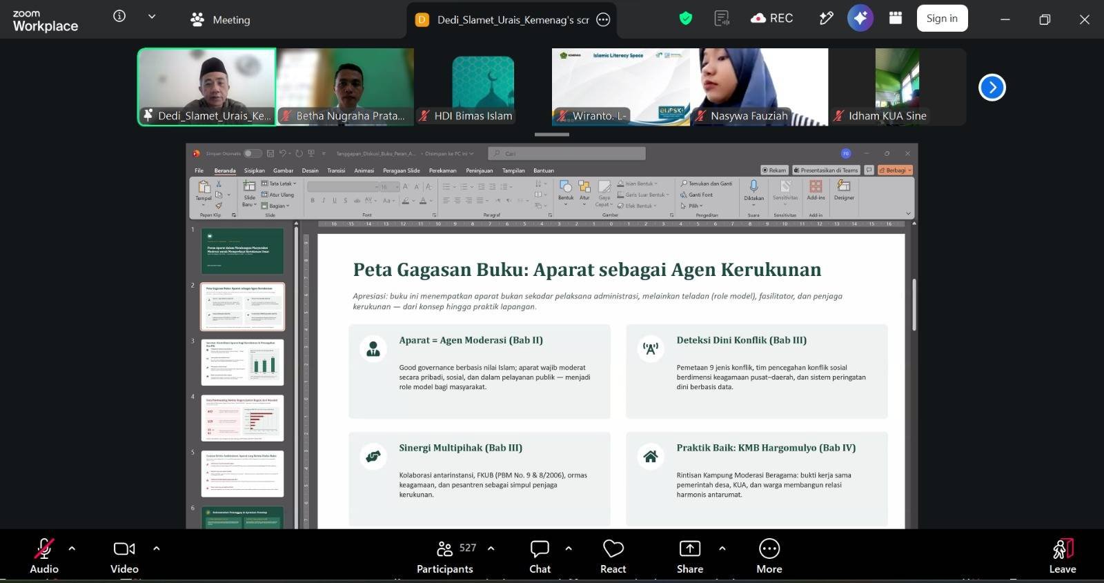Click the Sign in button
The width and height of the screenshot is (1104, 583).
click(942, 19)
